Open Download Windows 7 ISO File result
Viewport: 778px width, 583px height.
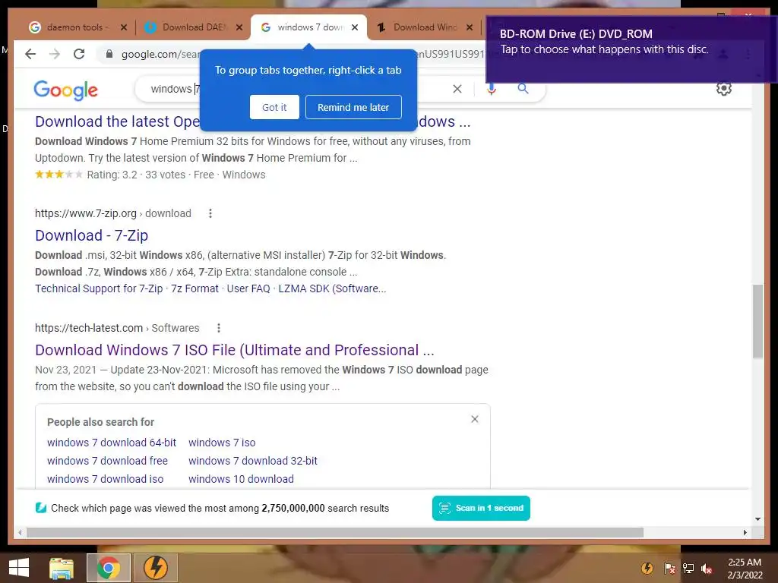tap(234, 350)
